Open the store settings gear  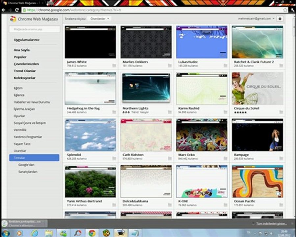(x=280, y=19)
